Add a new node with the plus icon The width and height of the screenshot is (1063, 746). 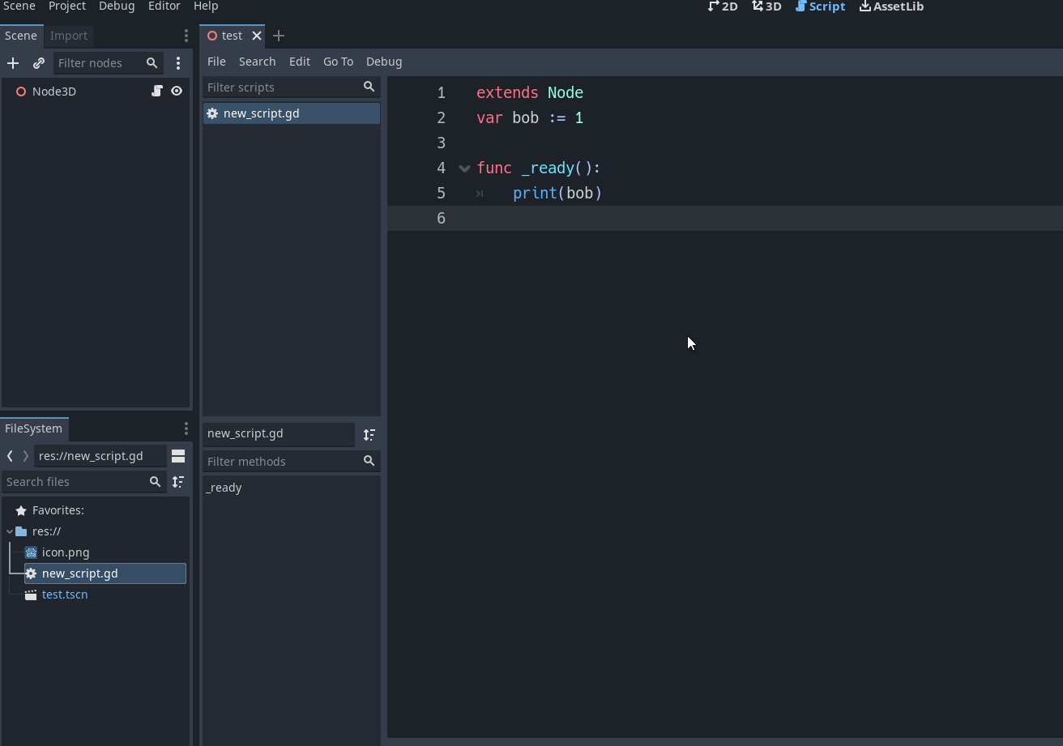[x=13, y=63]
